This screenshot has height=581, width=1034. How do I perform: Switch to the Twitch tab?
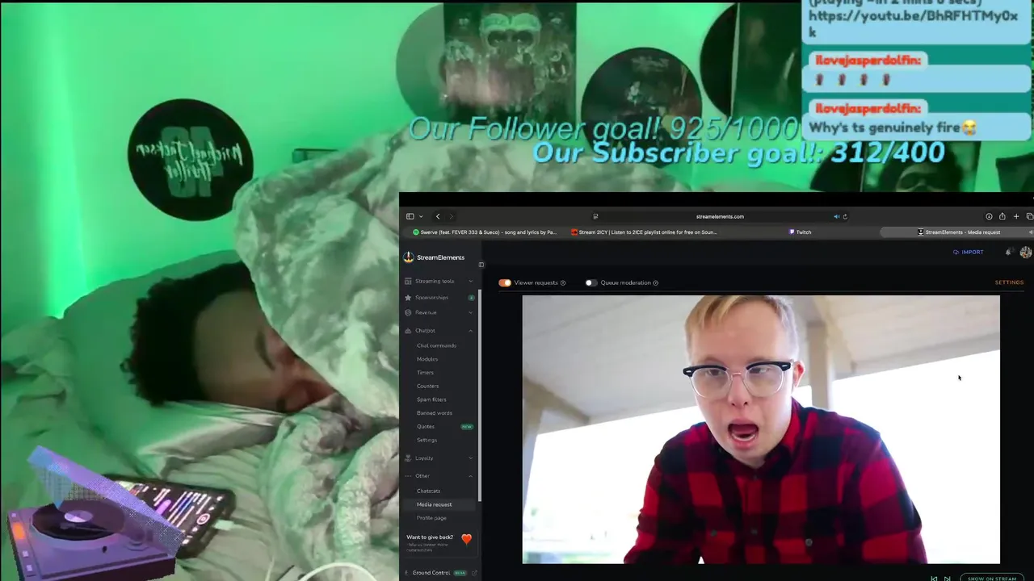tap(800, 232)
